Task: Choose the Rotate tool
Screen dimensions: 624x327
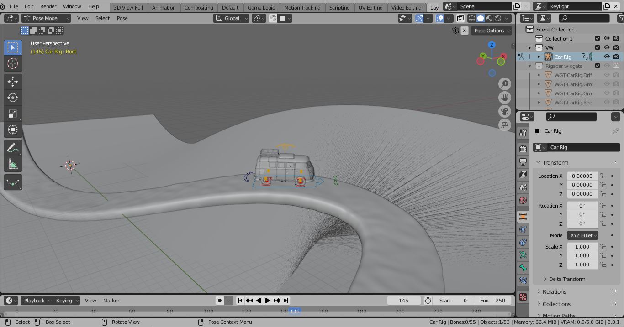Action: pyautogui.click(x=13, y=98)
